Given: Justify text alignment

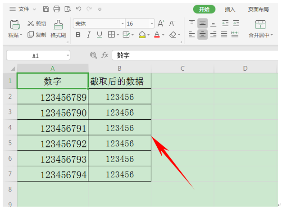Looking at the screenshot, I should 224,34.
